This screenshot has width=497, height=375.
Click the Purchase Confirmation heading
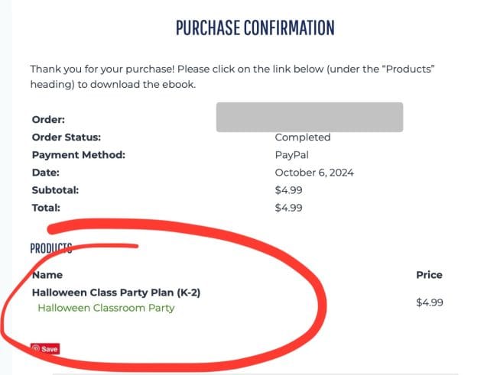[255, 28]
